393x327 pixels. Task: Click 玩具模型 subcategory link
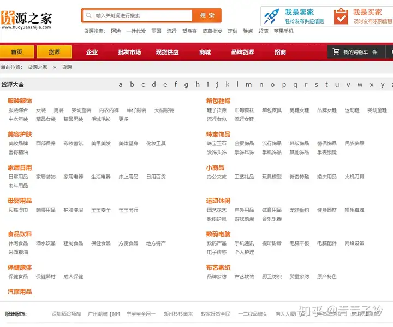[x=272, y=177]
